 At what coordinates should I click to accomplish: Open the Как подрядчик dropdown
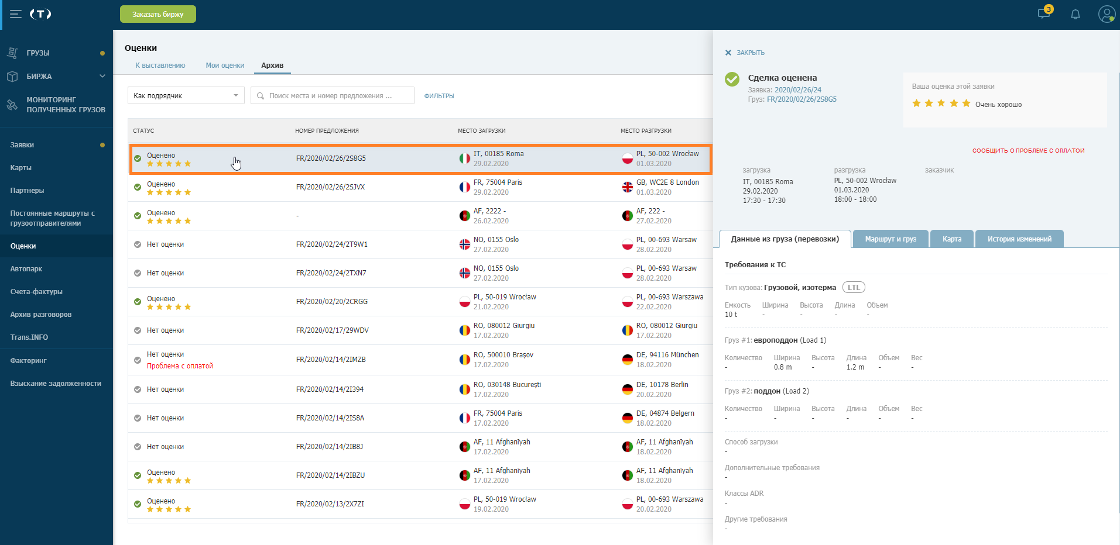click(186, 96)
